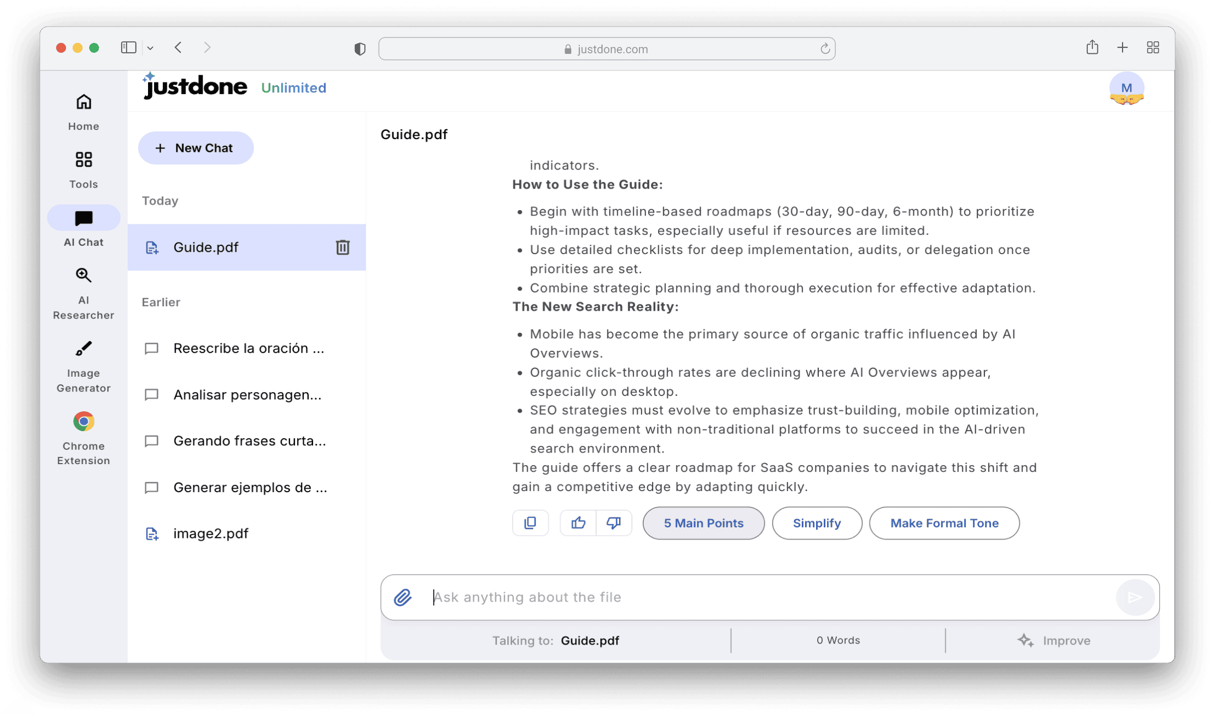1215x716 pixels.
Task: Open the user profile avatar menu
Action: 1126,89
